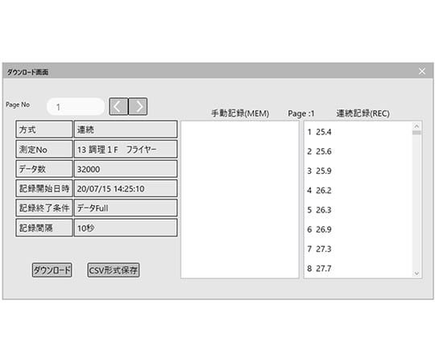
Task: Click the 測定No value field
Action: [126, 150]
